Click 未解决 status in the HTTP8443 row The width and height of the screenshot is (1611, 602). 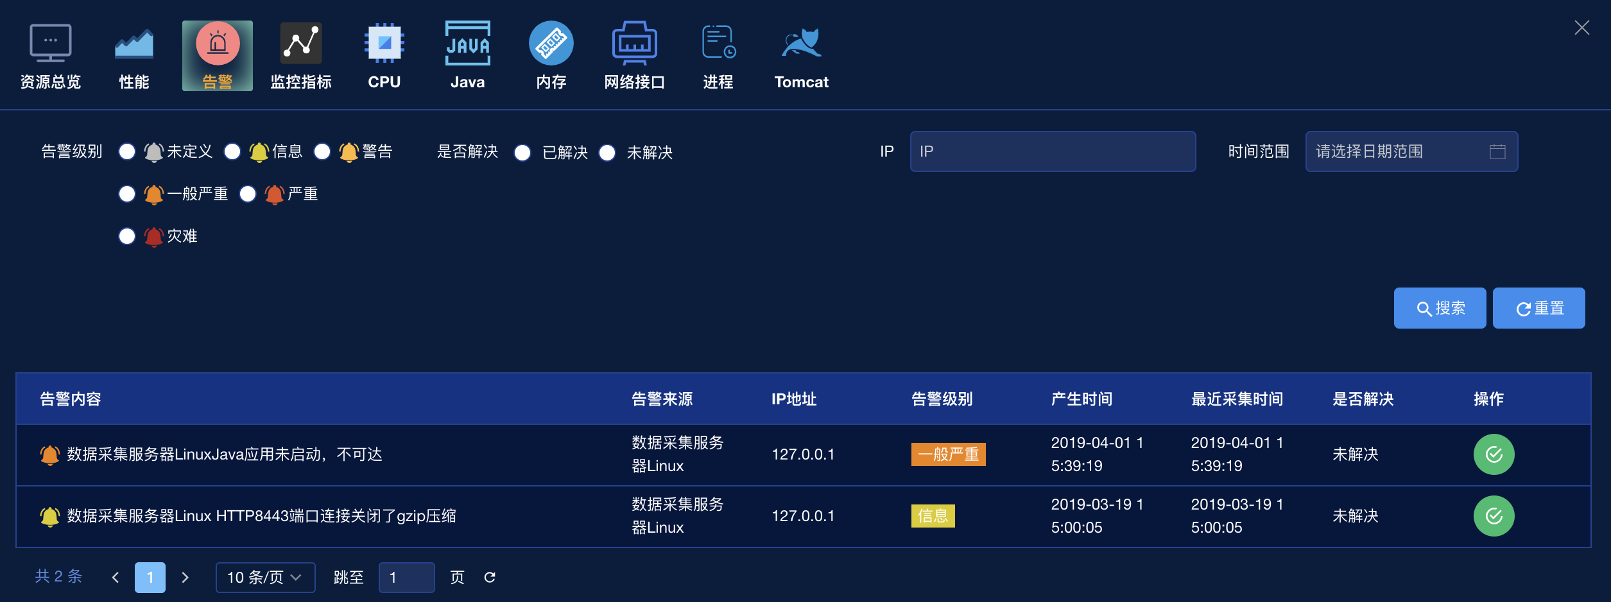click(x=1356, y=516)
